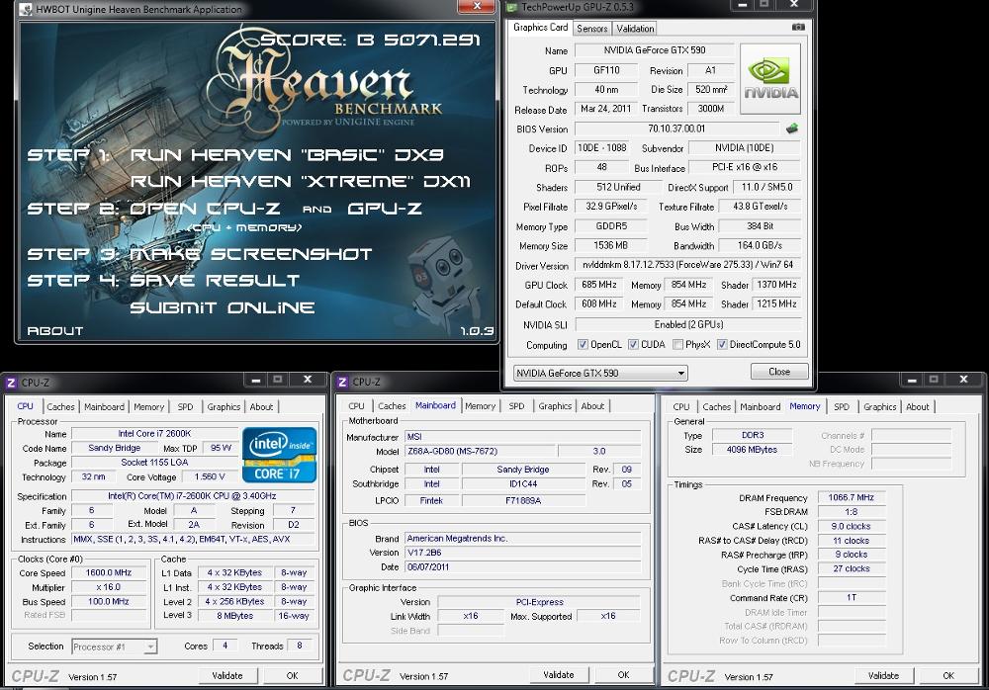Viewport: 989px width, 690px height.
Task: Click Save Result in Heaven app
Action: pos(215,281)
